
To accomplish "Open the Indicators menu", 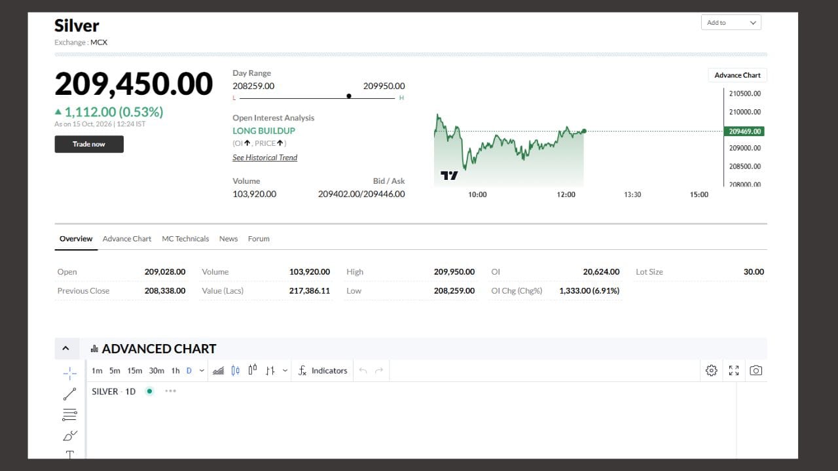I will [x=323, y=371].
